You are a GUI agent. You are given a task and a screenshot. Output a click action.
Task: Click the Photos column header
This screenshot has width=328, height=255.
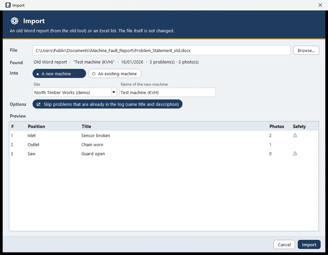coord(277,126)
